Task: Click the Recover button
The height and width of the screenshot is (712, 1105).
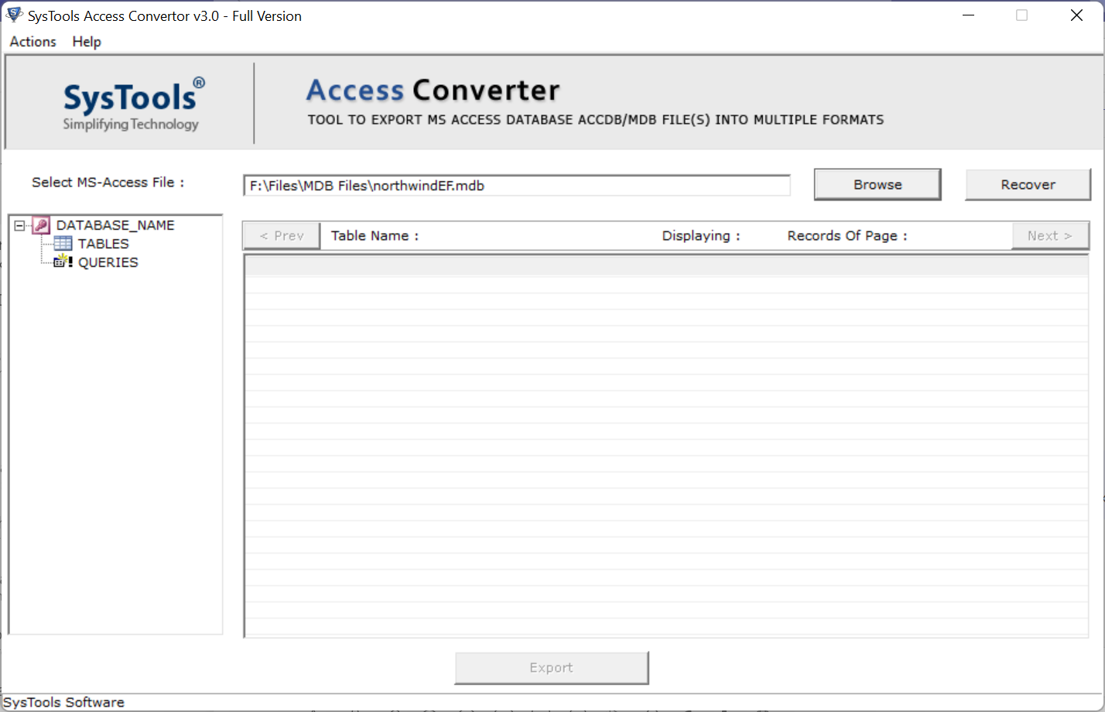Action: coord(1028,184)
